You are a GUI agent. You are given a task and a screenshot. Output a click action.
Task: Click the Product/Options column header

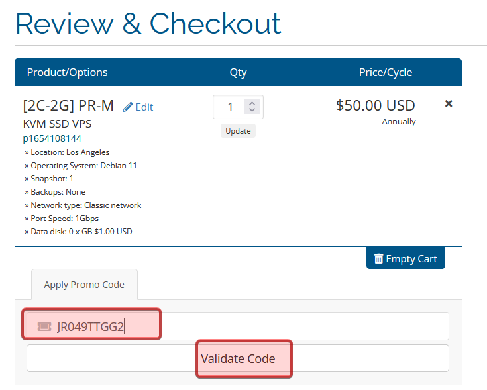point(67,72)
